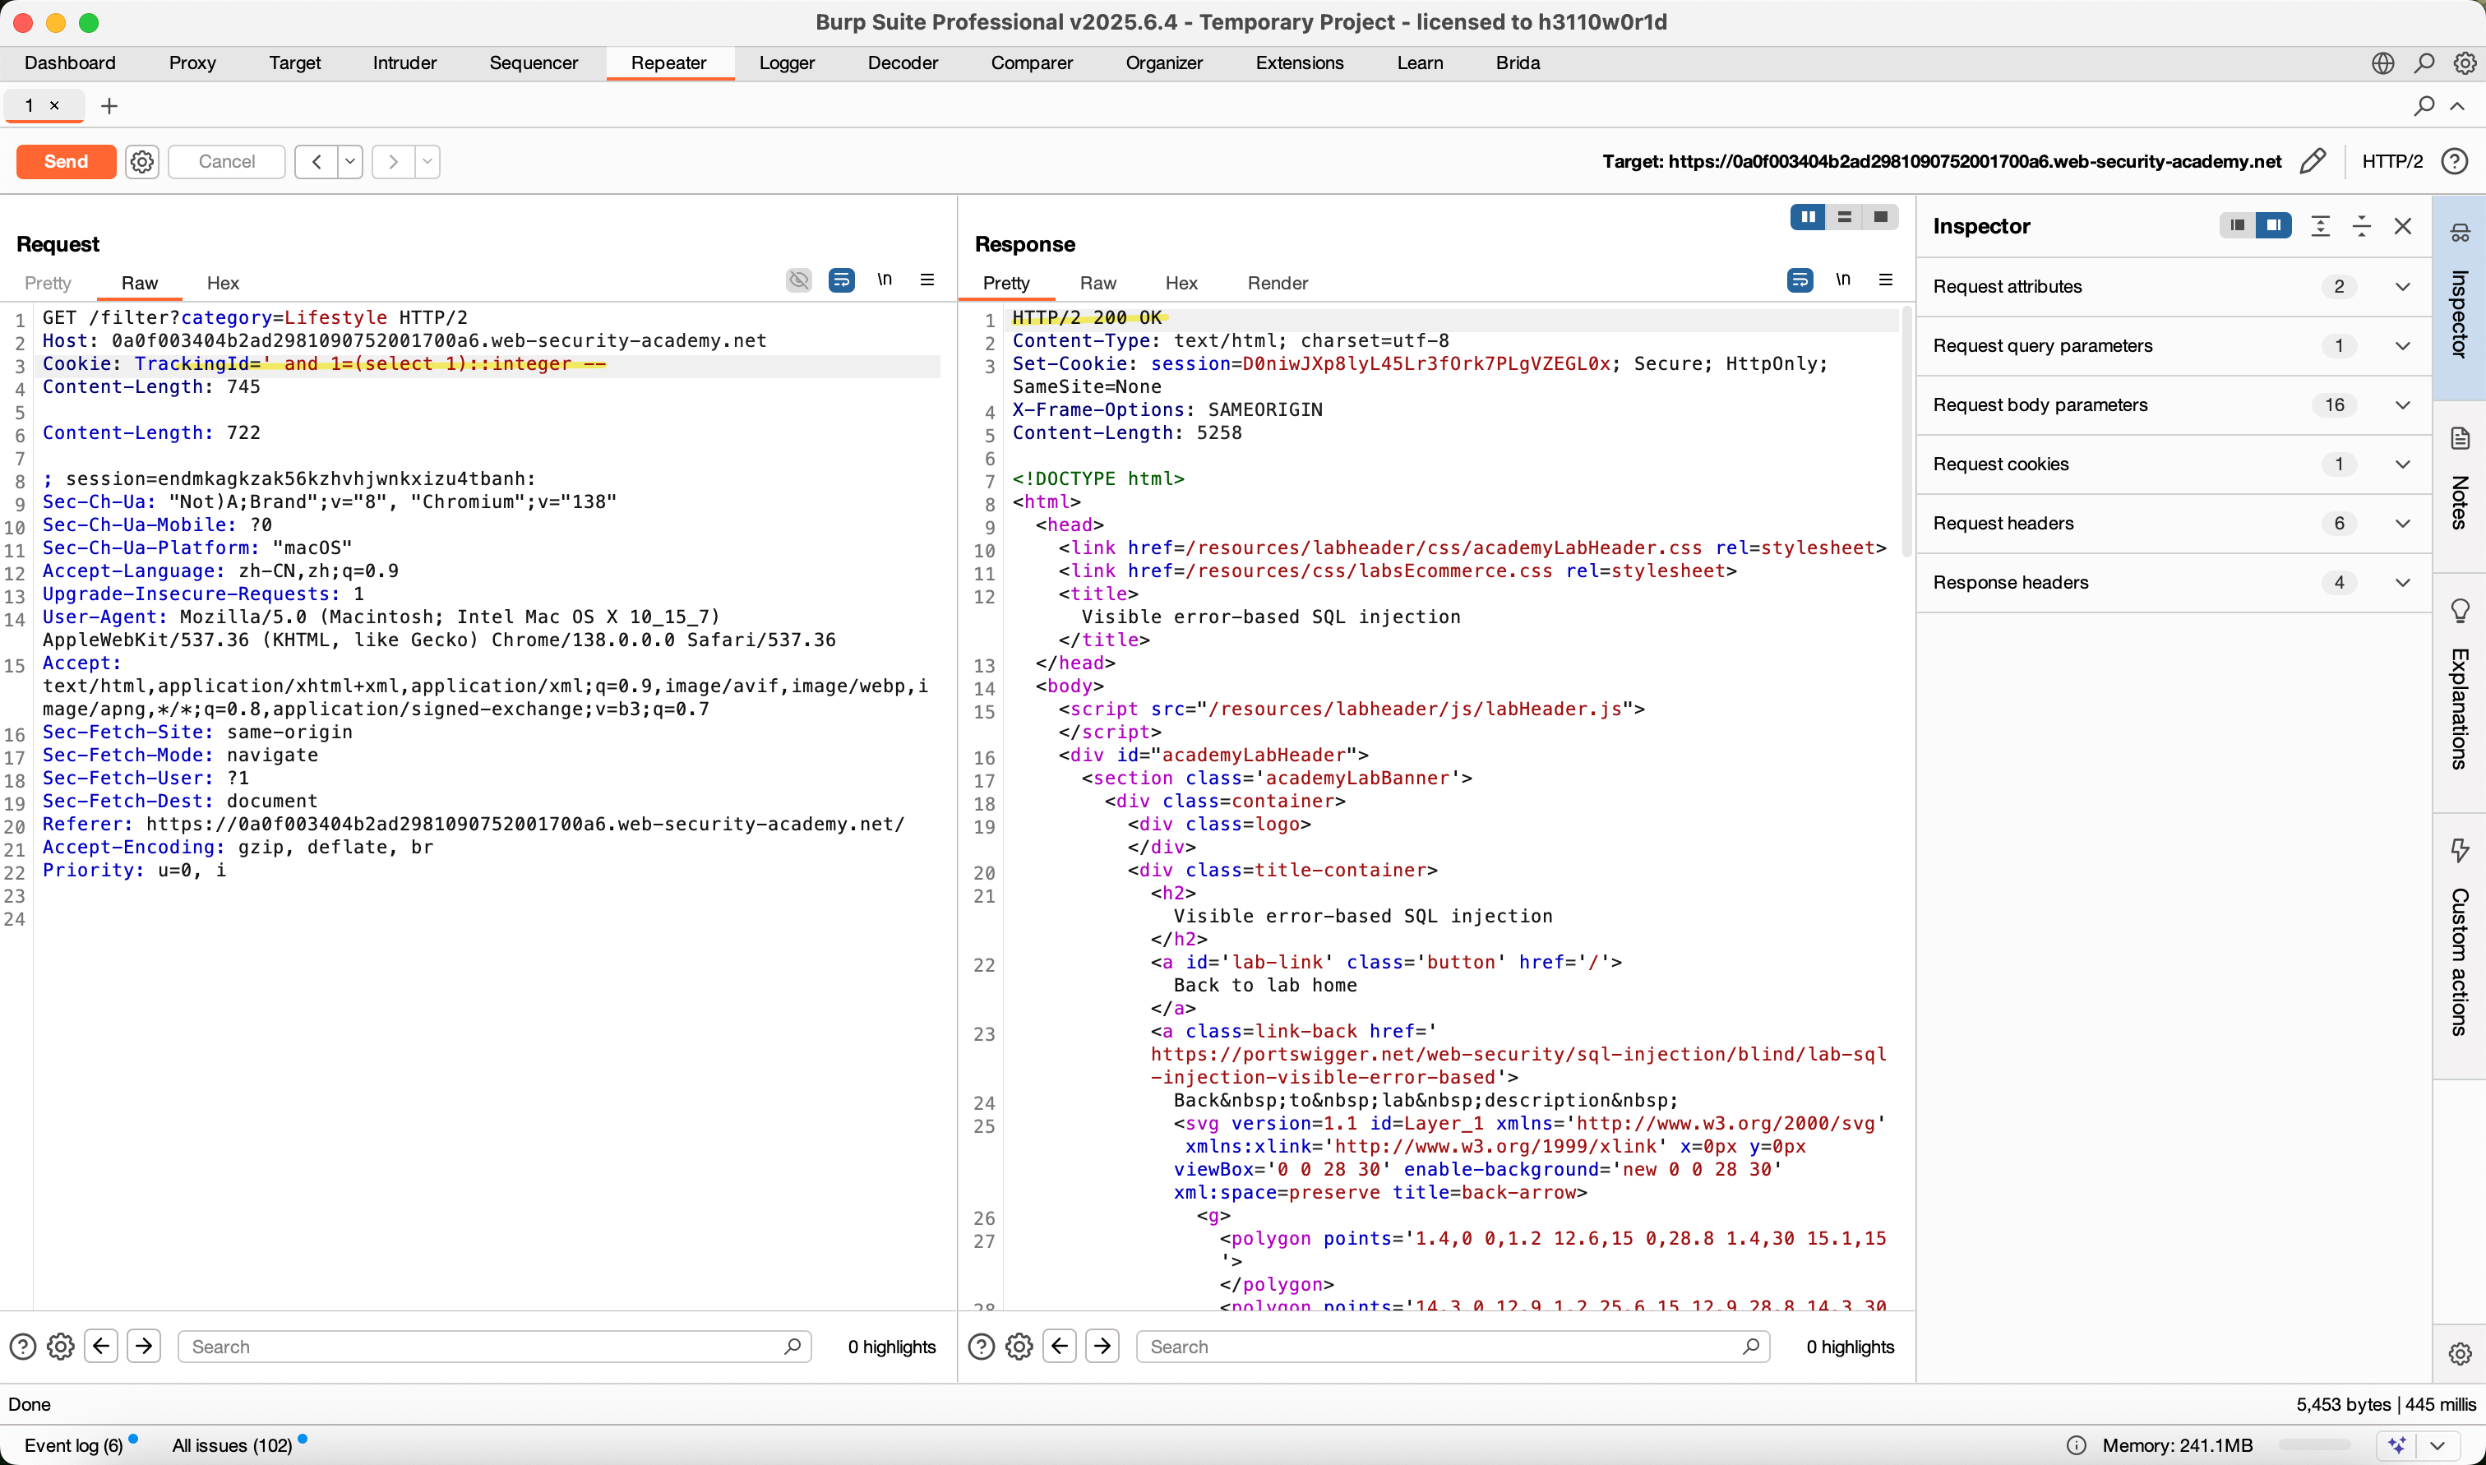Open the help icon next to HTTP/2

click(x=2455, y=161)
